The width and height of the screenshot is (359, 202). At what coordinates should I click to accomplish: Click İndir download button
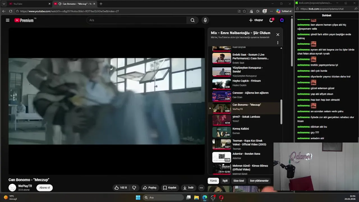(x=188, y=188)
